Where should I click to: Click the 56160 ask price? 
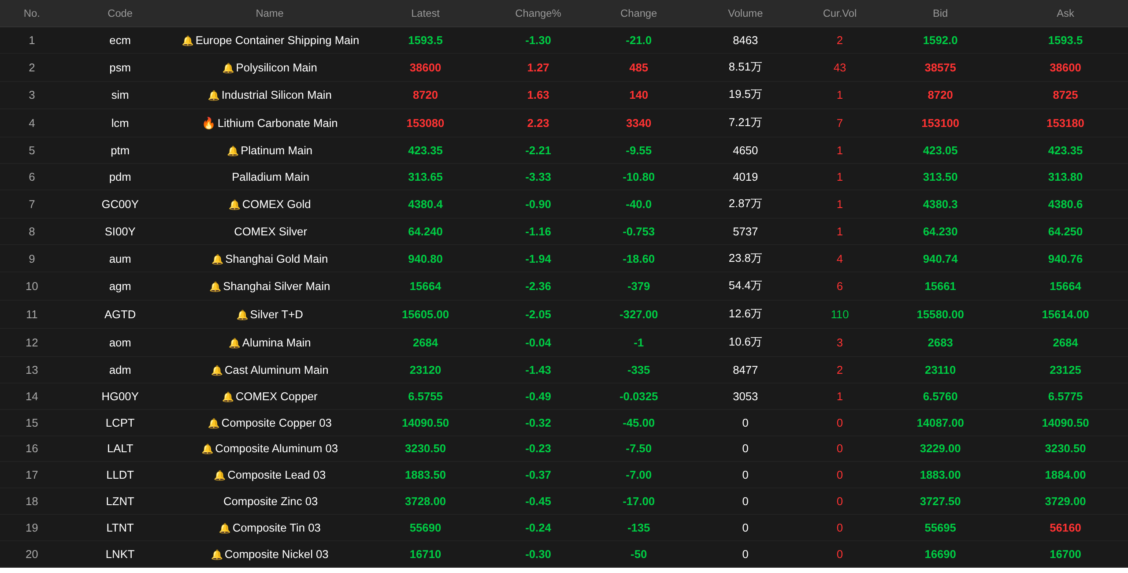(x=1065, y=528)
